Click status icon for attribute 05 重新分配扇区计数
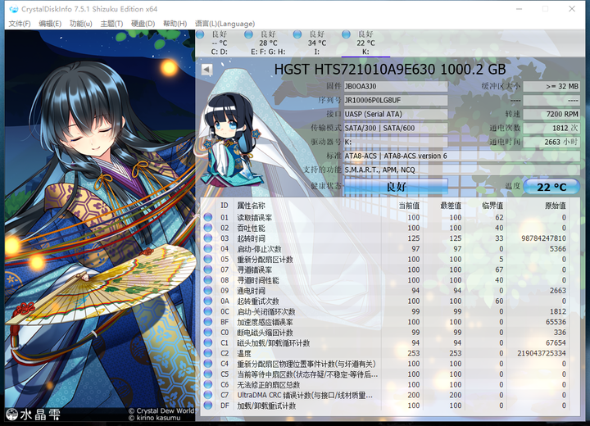 tap(208, 260)
